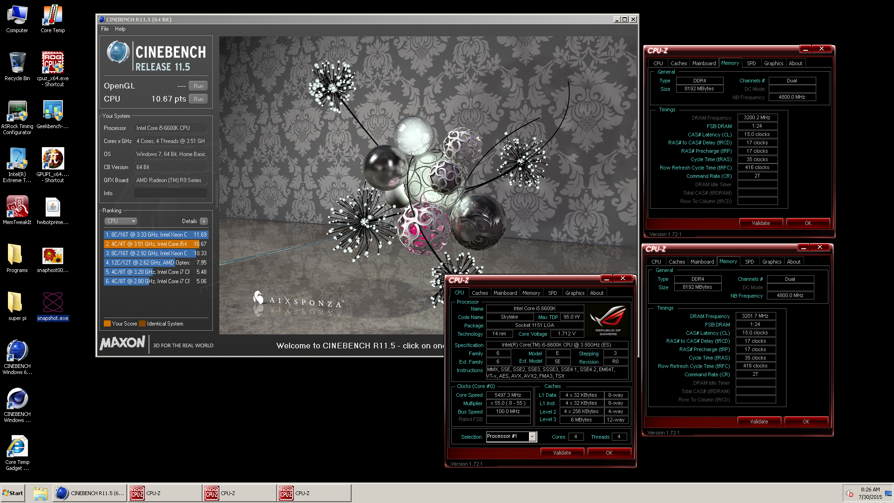
Task: Click the CINEBENCH R11.5 taskbar button
Action: (89, 493)
